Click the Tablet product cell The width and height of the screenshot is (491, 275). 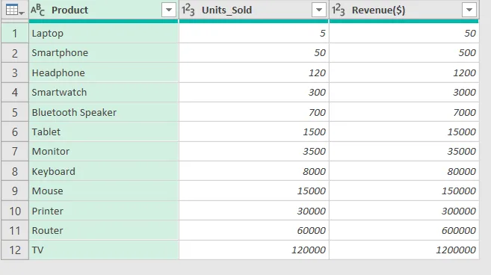click(x=104, y=132)
